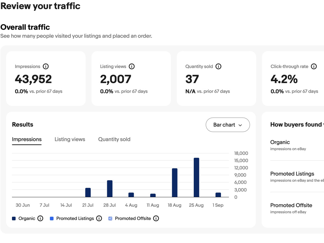Click the Organic legend label

(x=27, y=218)
